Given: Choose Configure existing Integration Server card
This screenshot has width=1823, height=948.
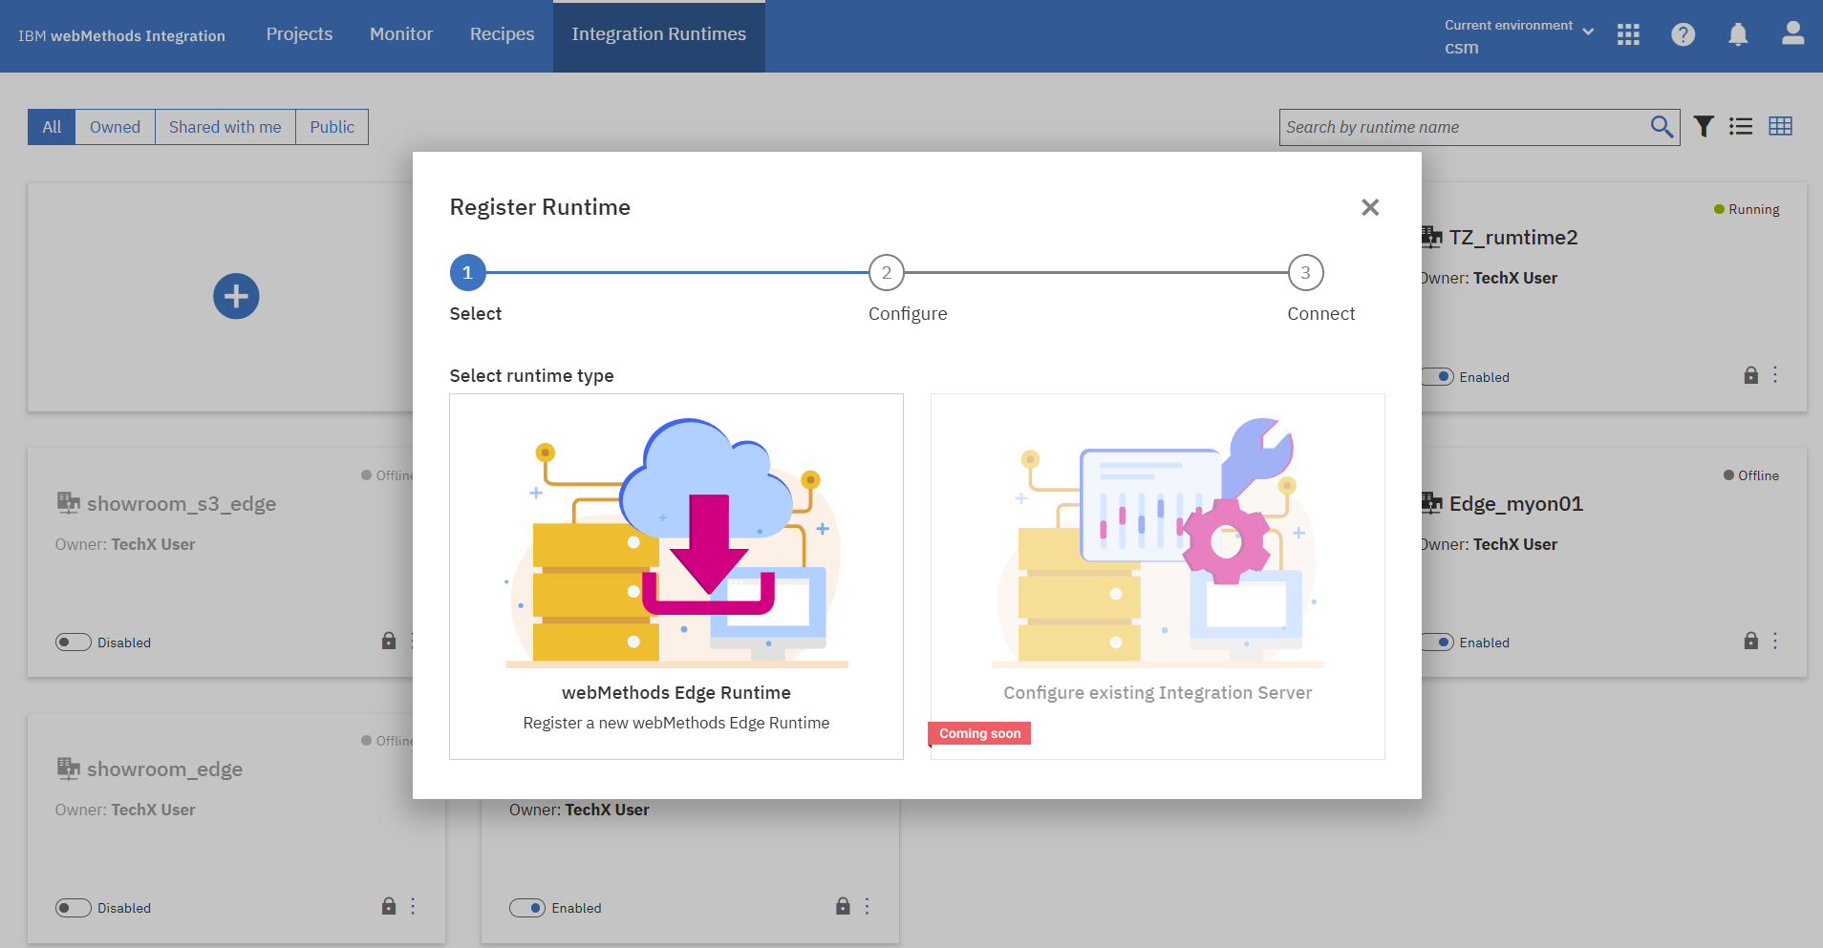Looking at the screenshot, I should point(1158,577).
